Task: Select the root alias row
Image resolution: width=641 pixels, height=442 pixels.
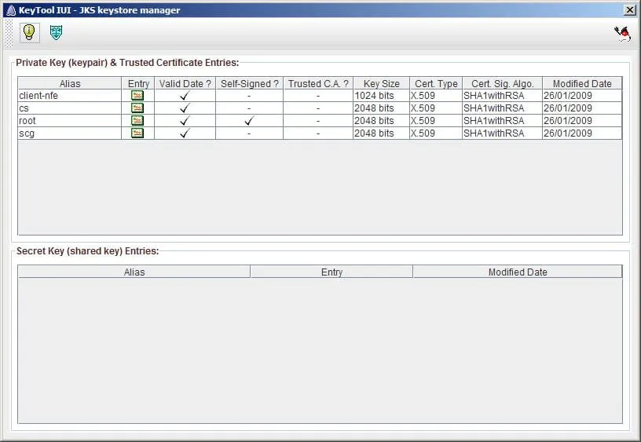Action: coord(69,120)
